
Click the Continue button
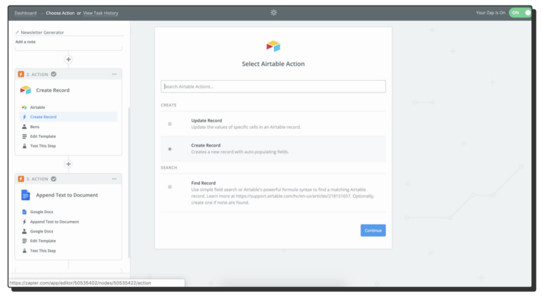(x=373, y=231)
